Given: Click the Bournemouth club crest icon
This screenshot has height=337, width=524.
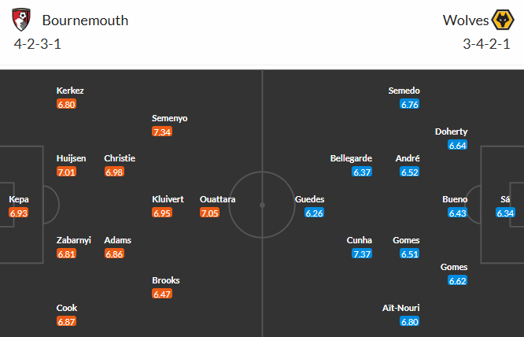Looking at the screenshot, I should (x=23, y=19).
